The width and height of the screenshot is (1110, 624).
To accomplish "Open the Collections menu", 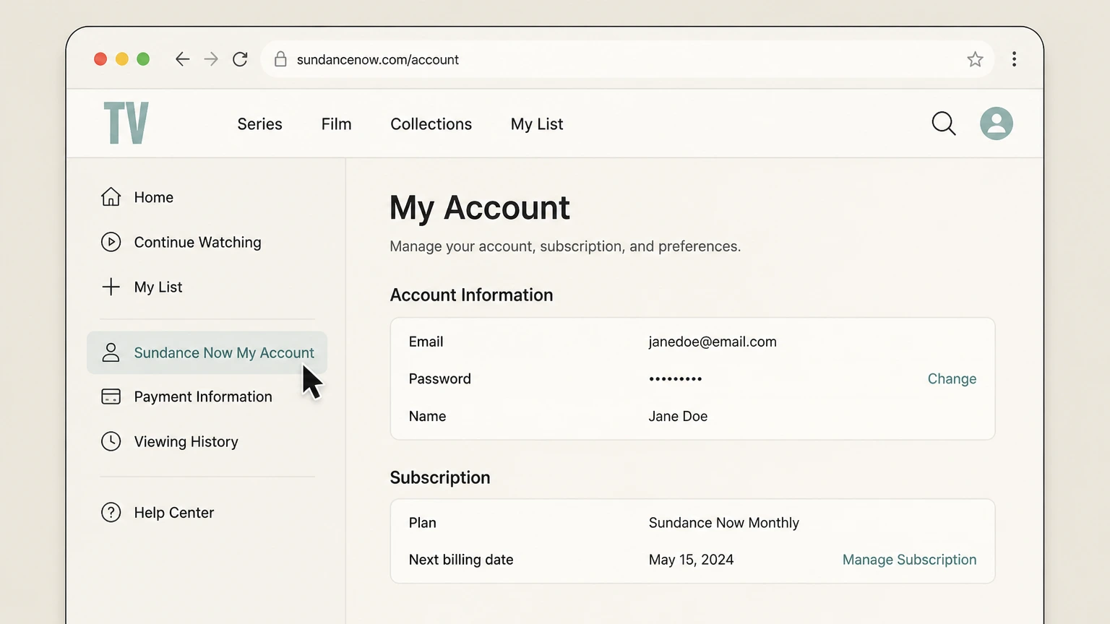I will 431,124.
